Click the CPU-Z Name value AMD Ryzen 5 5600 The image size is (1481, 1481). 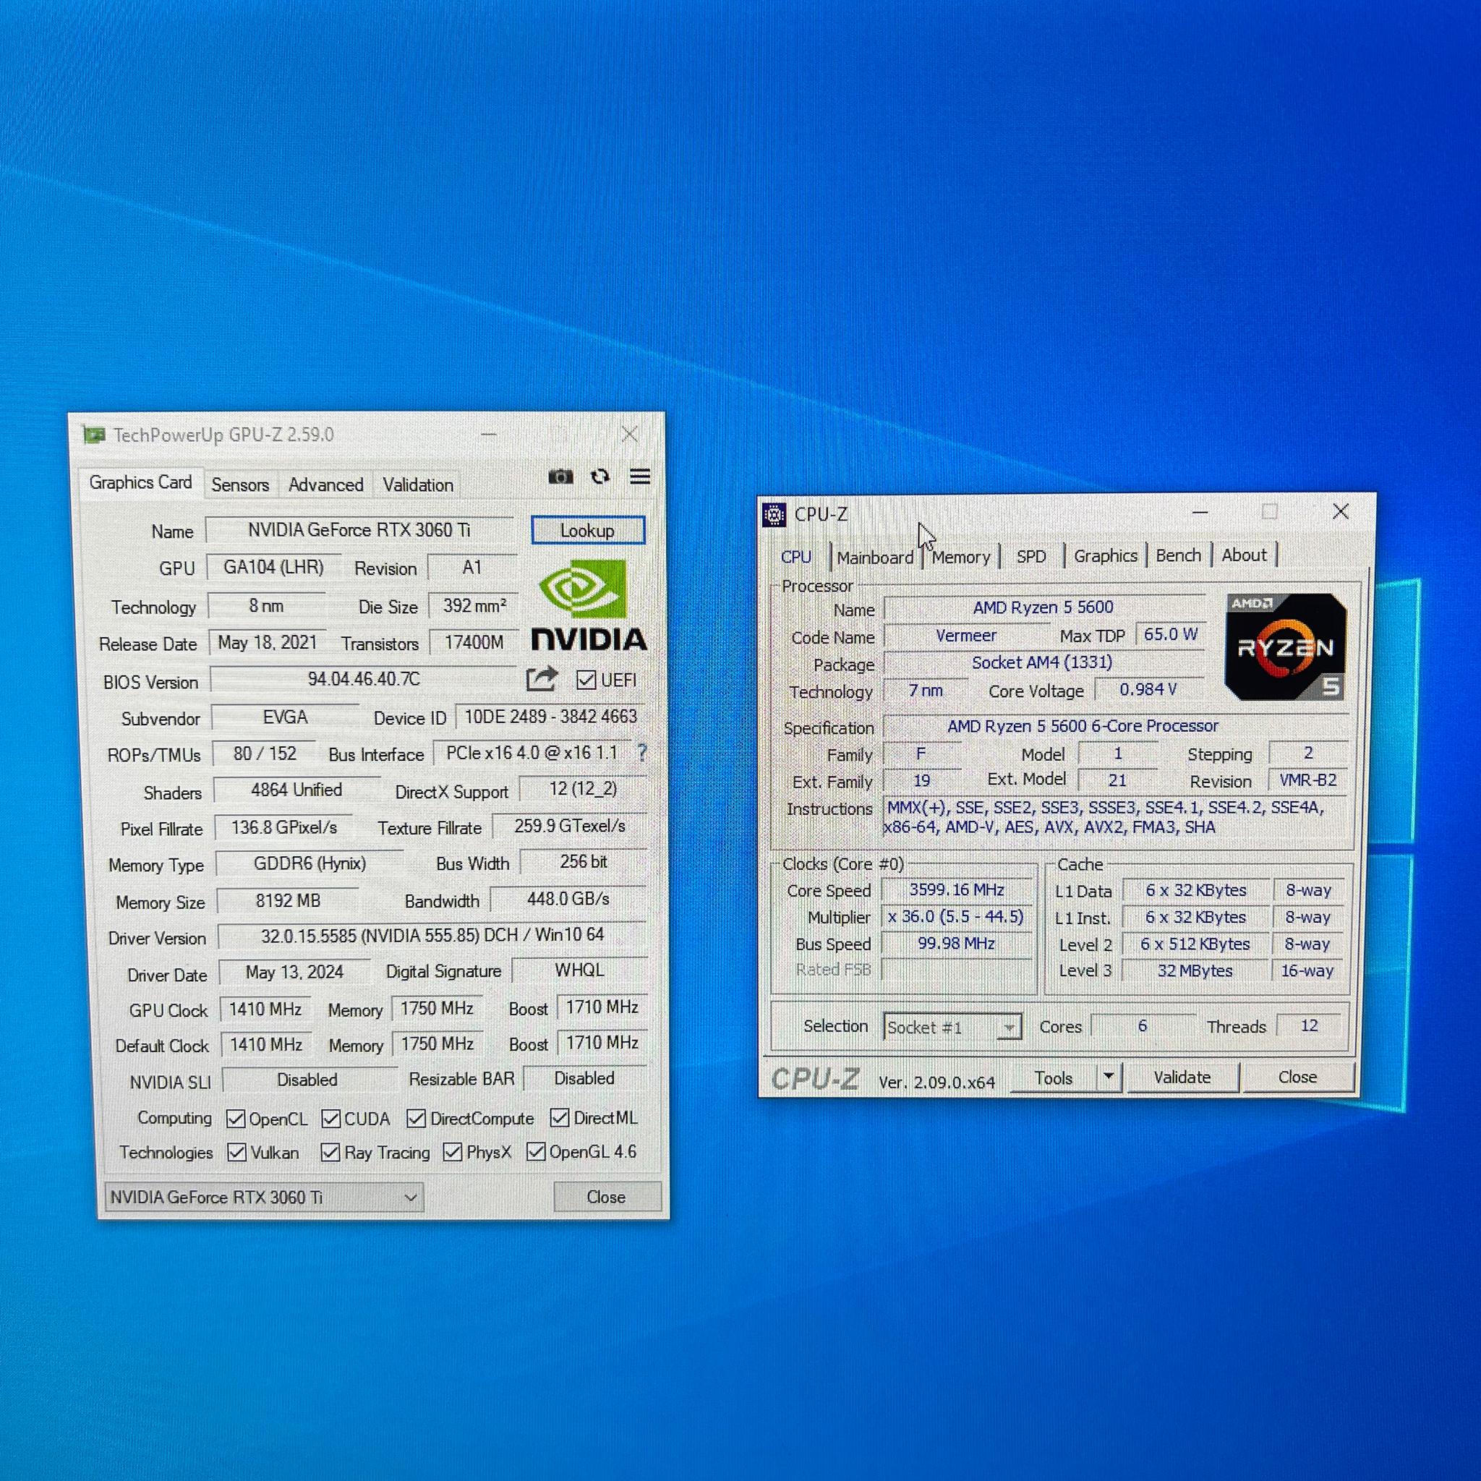pos(1043,608)
